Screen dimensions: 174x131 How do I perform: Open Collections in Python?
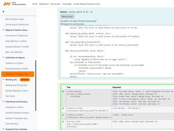[14, 63]
